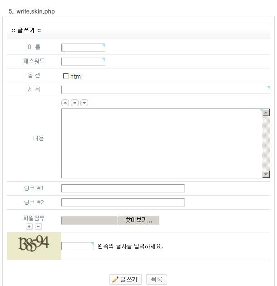This screenshot has width=277, height=286.
Task: Click the pencil icon on the 글쓰기 button
Action: point(115,279)
